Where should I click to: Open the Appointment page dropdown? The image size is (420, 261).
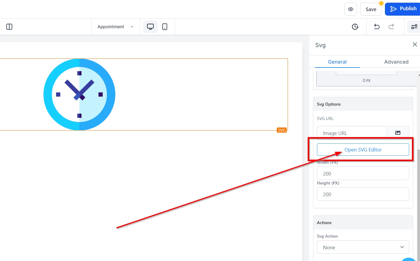pos(115,27)
